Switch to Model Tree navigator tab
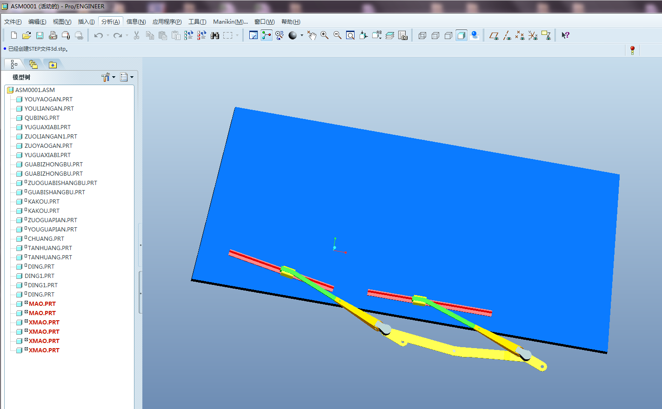The height and width of the screenshot is (409, 662). click(14, 64)
